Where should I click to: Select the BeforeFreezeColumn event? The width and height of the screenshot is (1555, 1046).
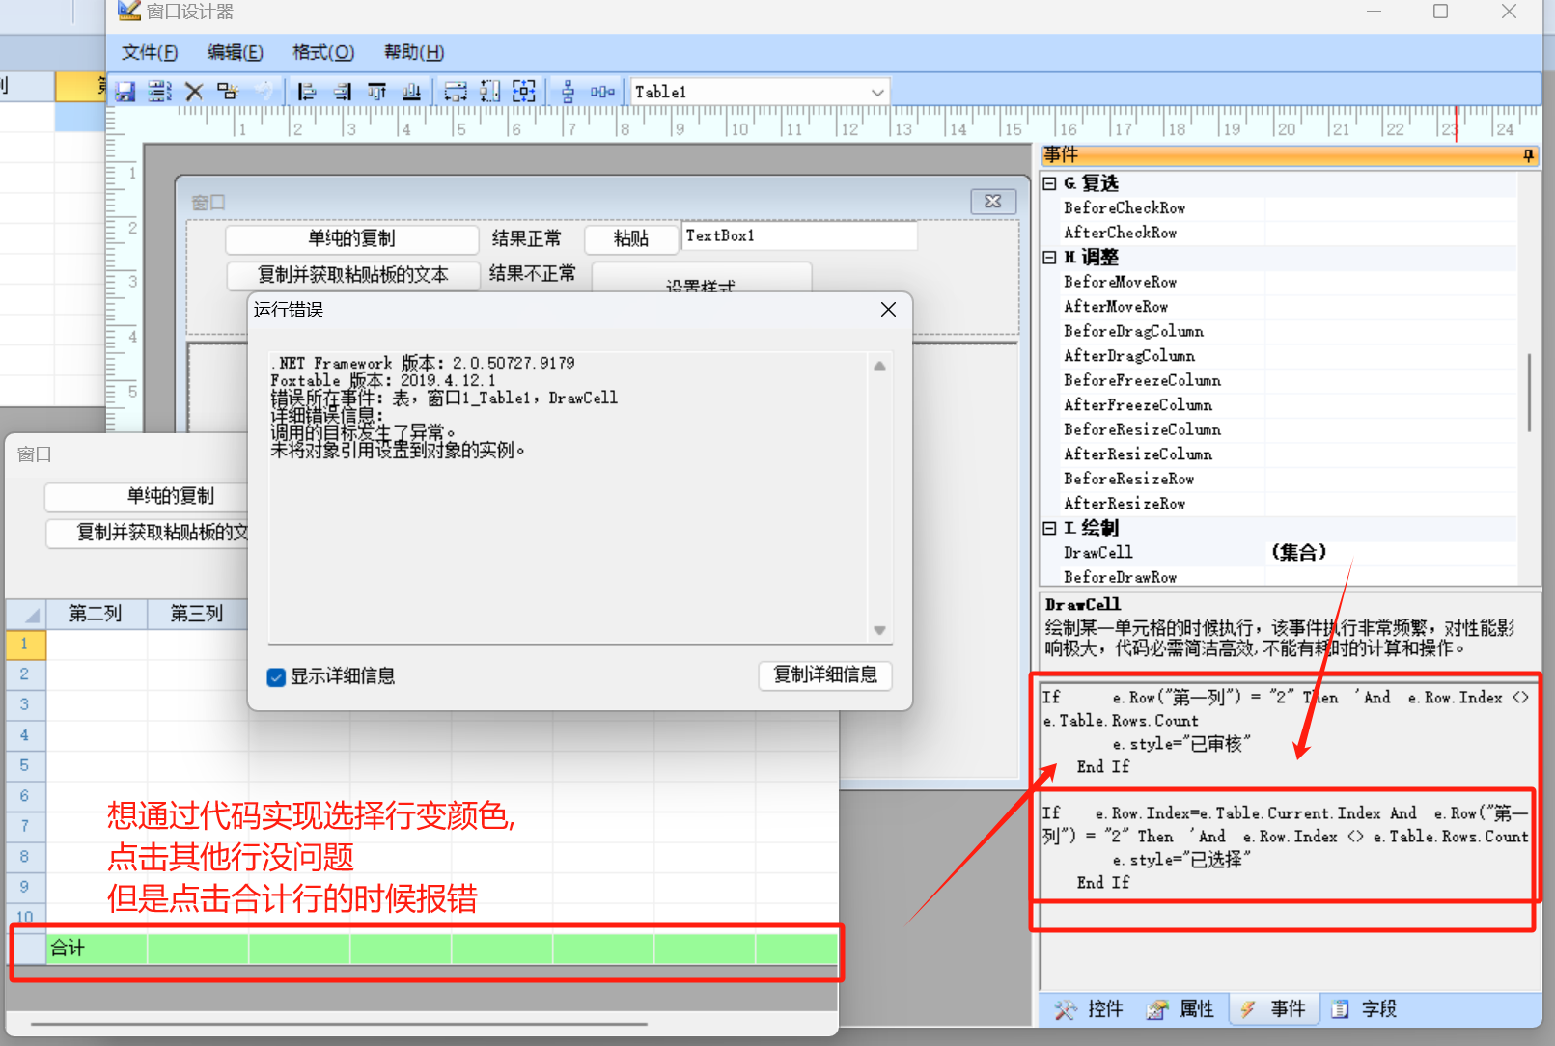(x=1143, y=380)
